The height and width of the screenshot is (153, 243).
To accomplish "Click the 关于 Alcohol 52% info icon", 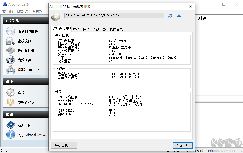I will (10, 135).
